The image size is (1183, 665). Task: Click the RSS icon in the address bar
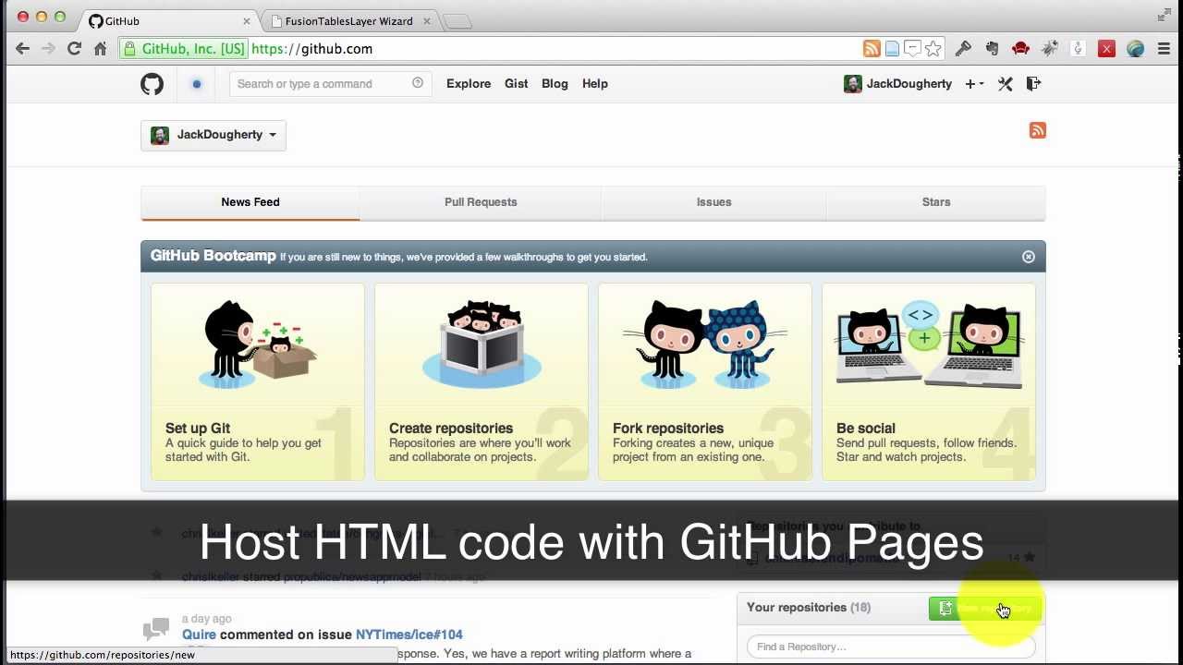coord(872,49)
